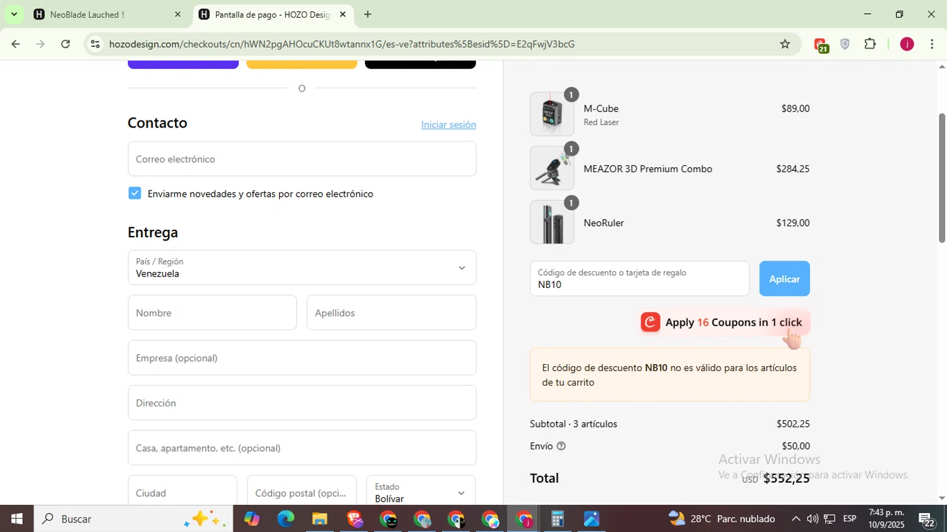Click the Ciudad input field
The height and width of the screenshot is (532, 947).
(x=182, y=490)
